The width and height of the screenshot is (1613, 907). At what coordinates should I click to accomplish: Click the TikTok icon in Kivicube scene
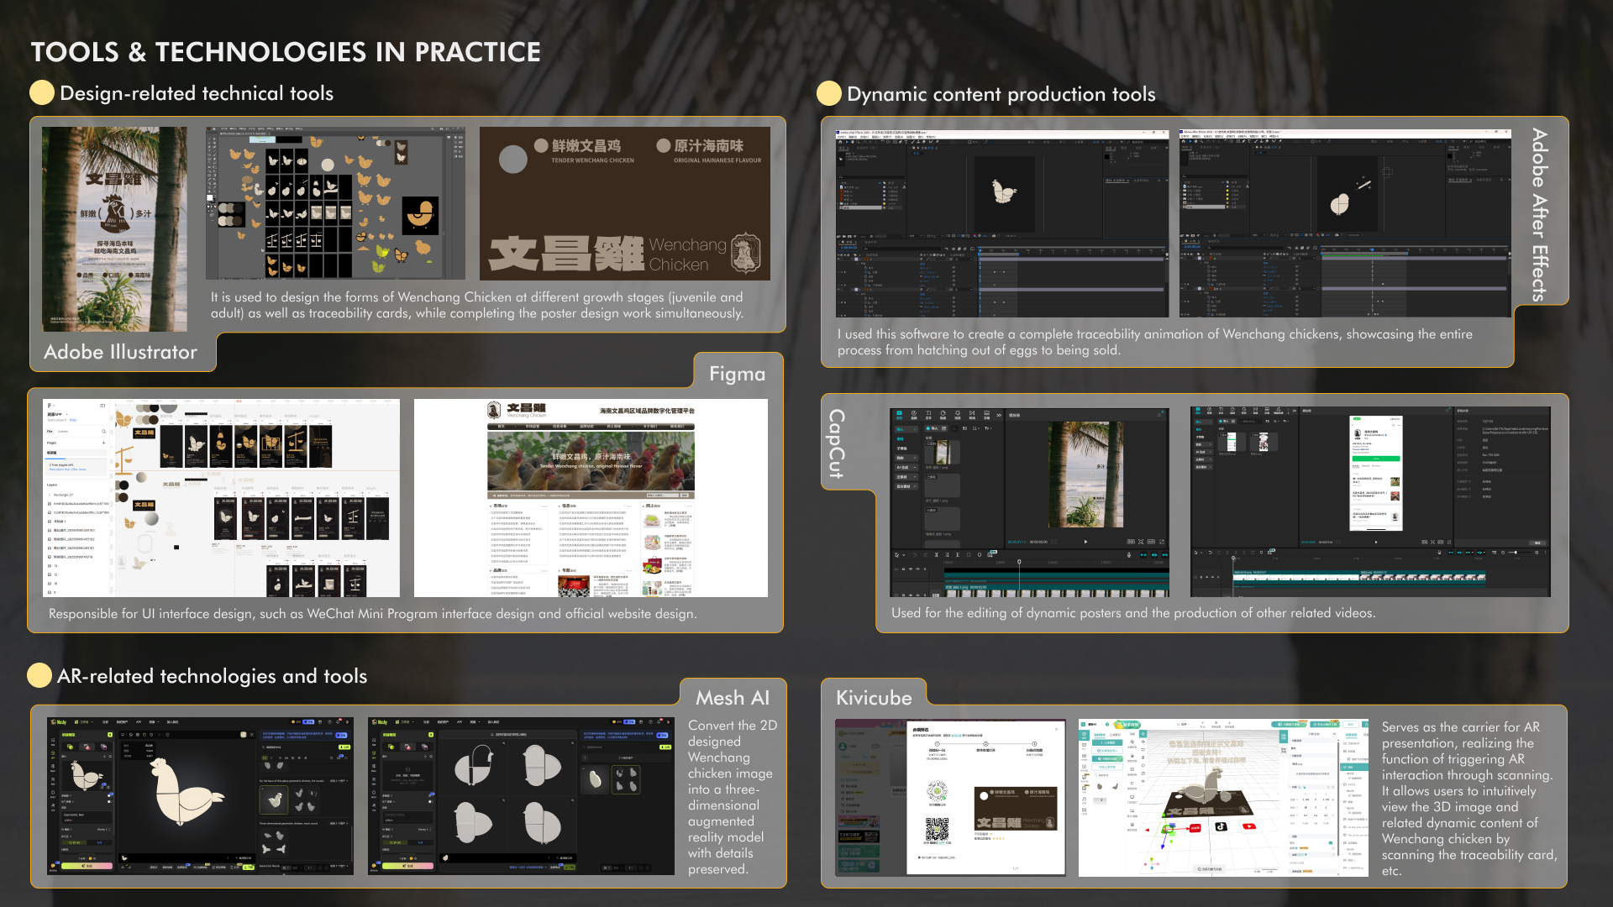coord(1221,826)
